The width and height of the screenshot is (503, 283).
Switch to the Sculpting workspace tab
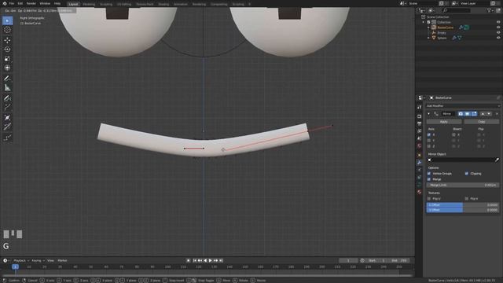106,4
